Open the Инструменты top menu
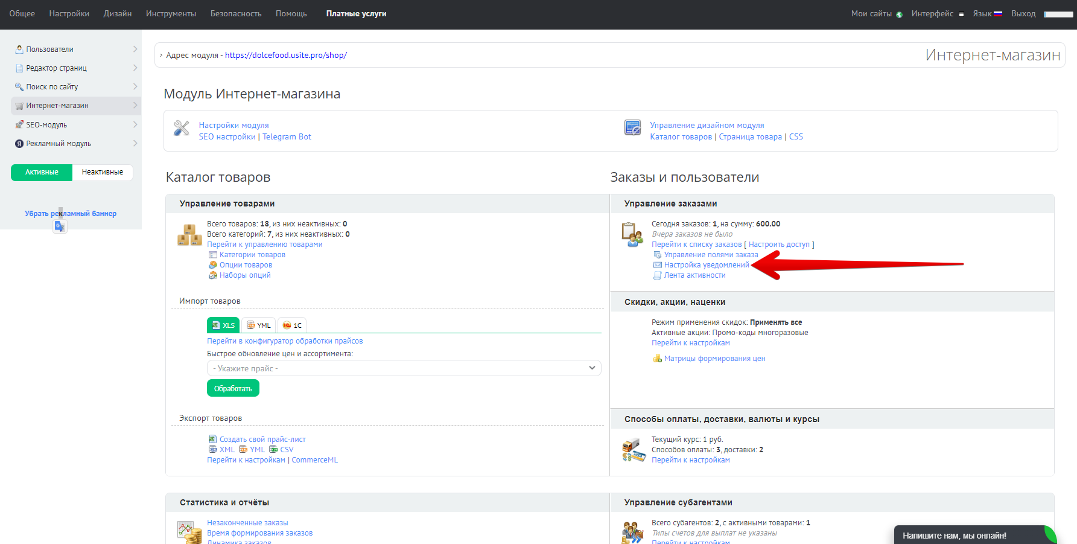 pos(171,13)
